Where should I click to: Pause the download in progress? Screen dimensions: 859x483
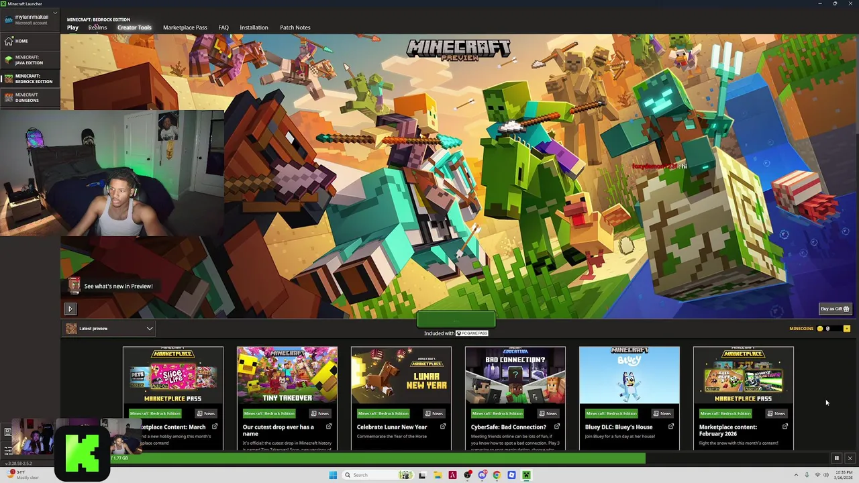click(x=836, y=458)
